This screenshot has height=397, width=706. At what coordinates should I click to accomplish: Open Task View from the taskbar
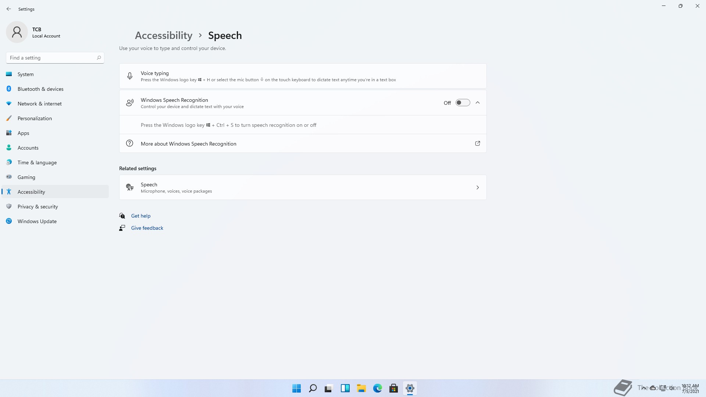pos(329,388)
